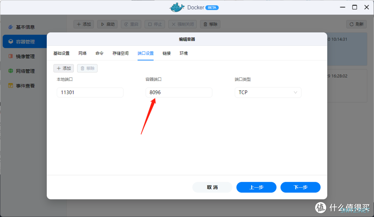Minimize the Docker window

pos(342,7)
